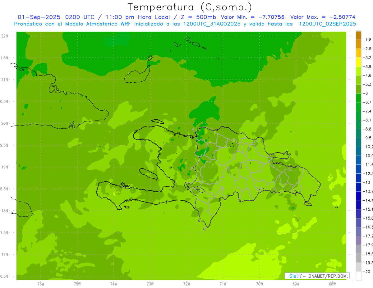Click the -2.5 color scale label
The image size is (373, 288).
click(367, 49)
